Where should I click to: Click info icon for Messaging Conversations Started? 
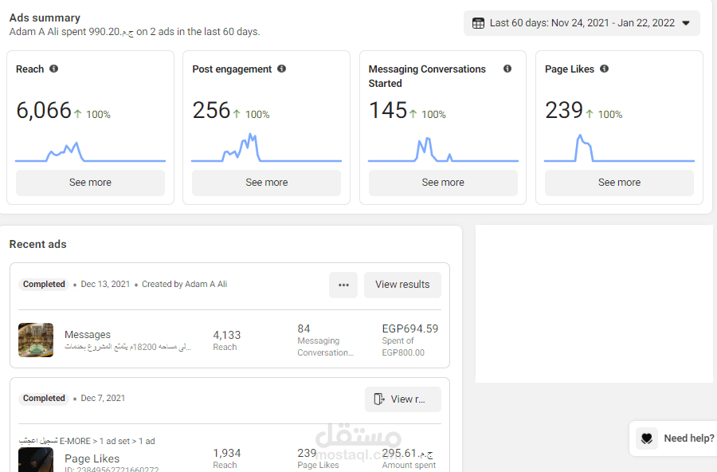click(507, 69)
